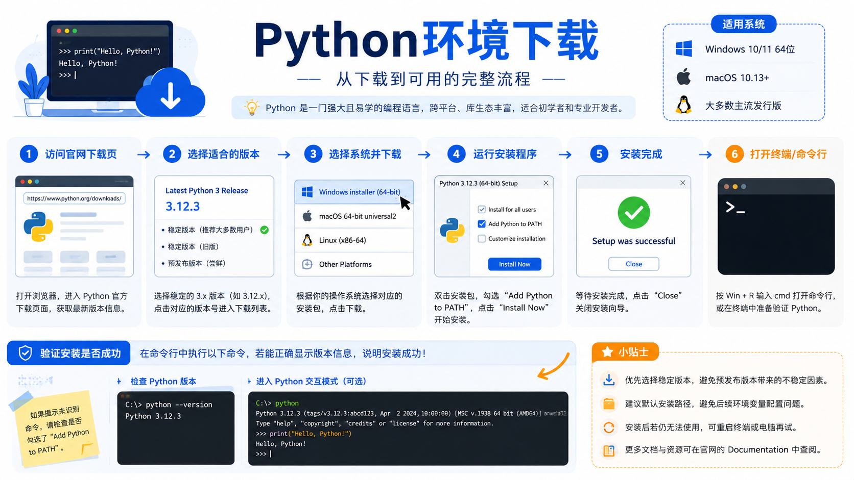Click the Python logo in the browser mockup
The height and width of the screenshot is (480, 854).
coord(38,226)
